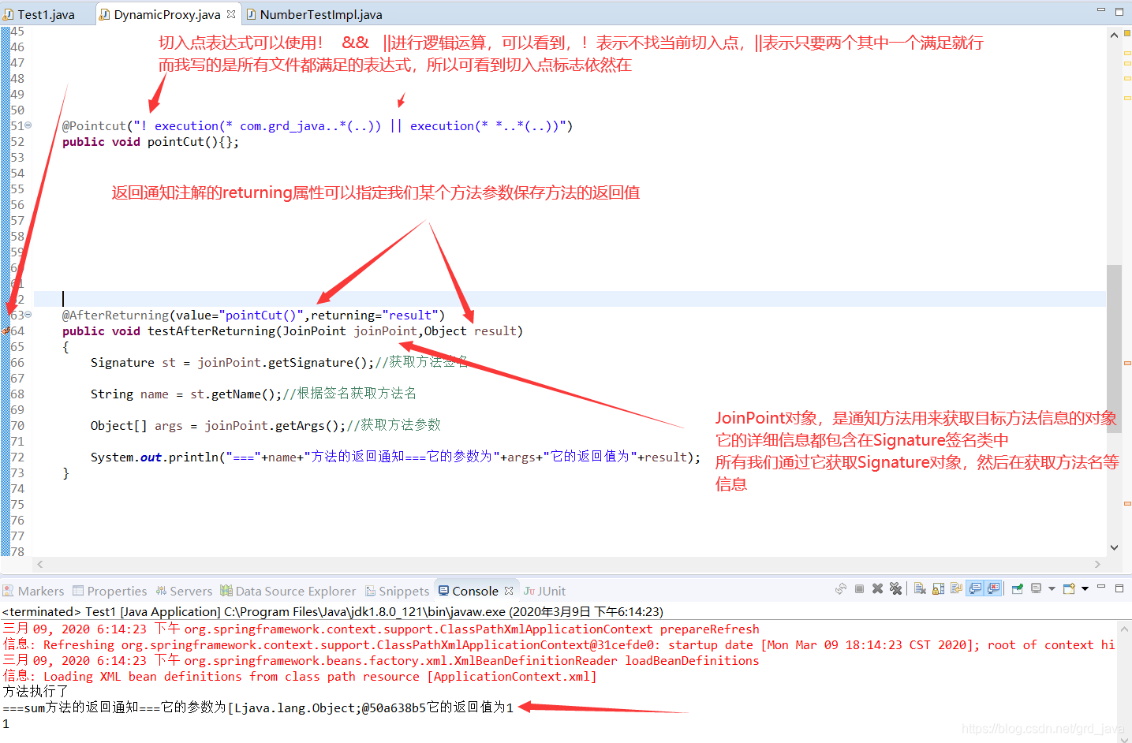Minimize the editor area
1132x743 pixels.
tap(1101, 11)
